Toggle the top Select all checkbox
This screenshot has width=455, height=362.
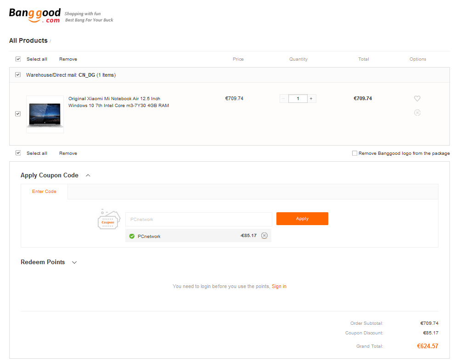[x=18, y=59]
